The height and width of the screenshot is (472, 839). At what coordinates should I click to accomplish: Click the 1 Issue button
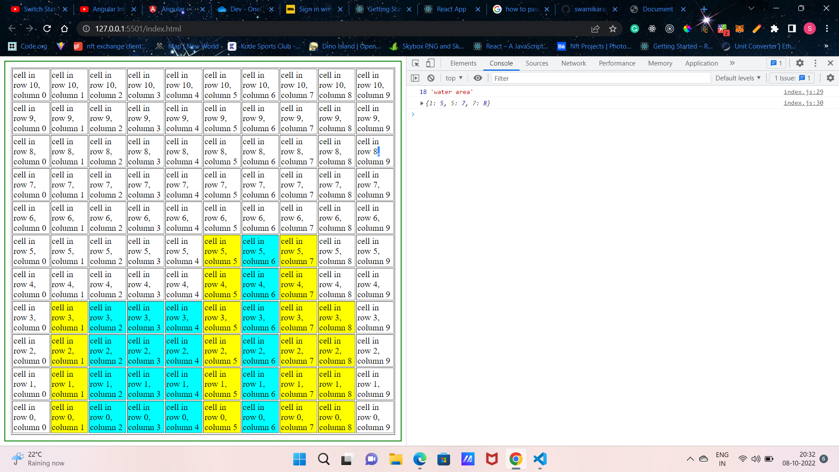point(792,78)
